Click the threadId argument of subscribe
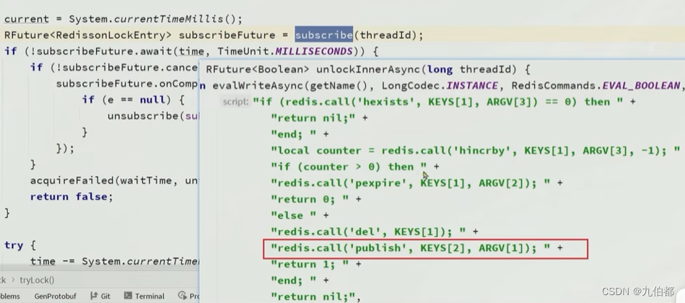 385,35
